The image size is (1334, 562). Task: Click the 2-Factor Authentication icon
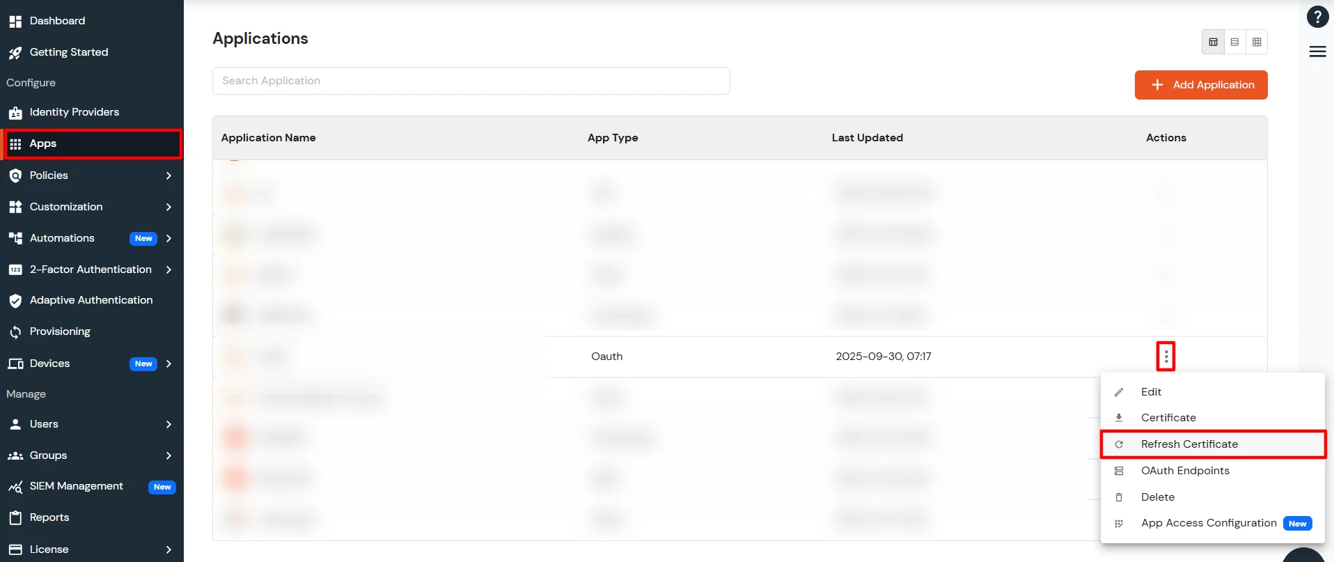(x=15, y=270)
